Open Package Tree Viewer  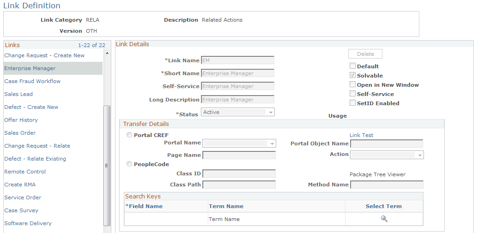[x=377, y=174]
